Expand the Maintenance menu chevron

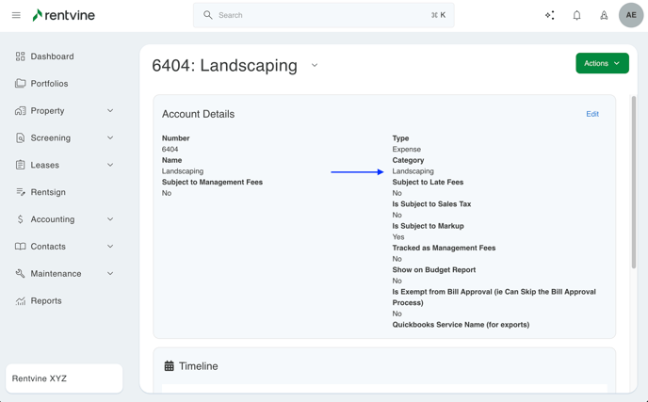coord(110,274)
